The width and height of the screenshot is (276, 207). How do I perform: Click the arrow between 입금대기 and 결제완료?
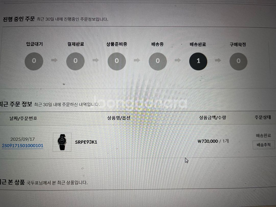pos(54,60)
